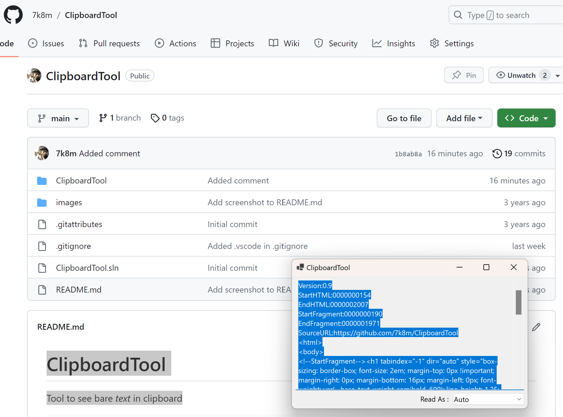Open the Pull requests tab
The width and height of the screenshot is (563, 417).
point(109,43)
